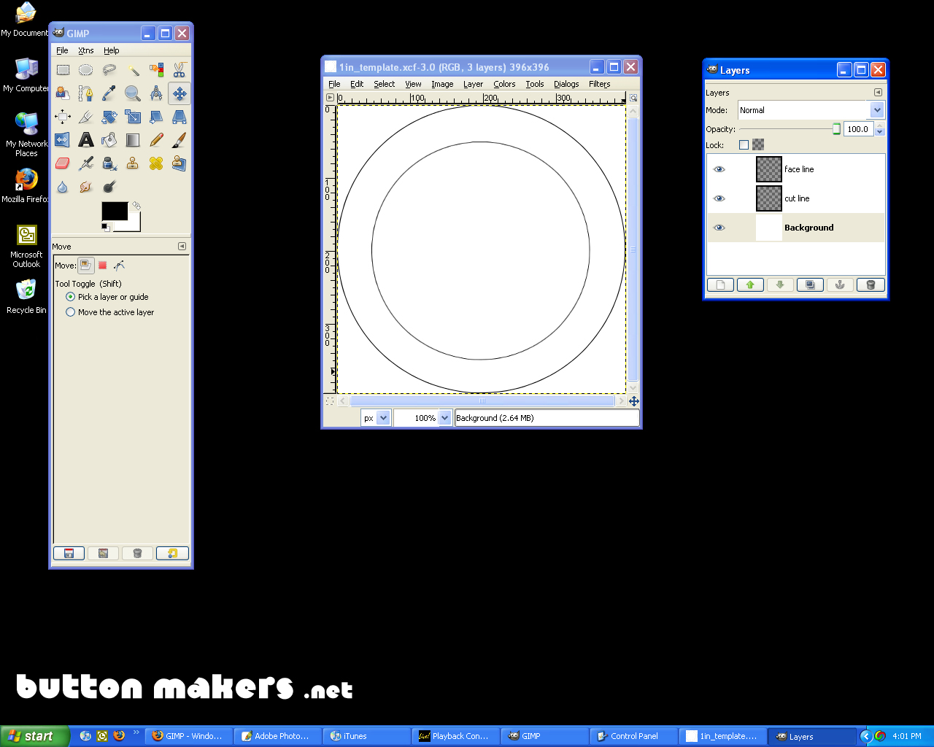Open the Xtns menu in GIMP toolbox

(86, 50)
